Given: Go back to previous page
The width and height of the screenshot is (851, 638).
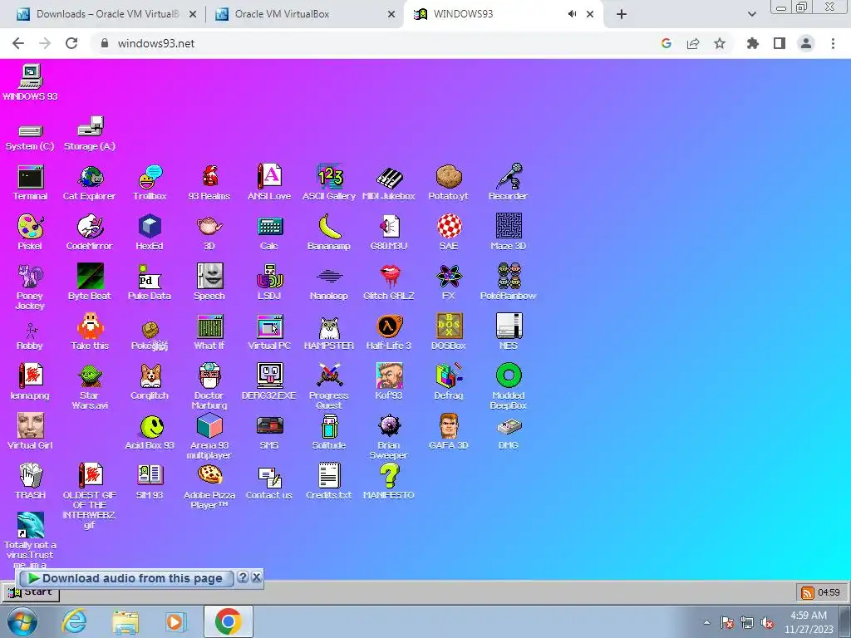Looking at the screenshot, I should click(x=18, y=43).
